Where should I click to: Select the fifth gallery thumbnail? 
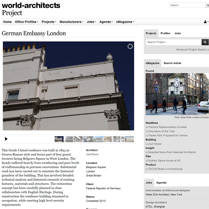pyautogui.click(x=99, y=139)
